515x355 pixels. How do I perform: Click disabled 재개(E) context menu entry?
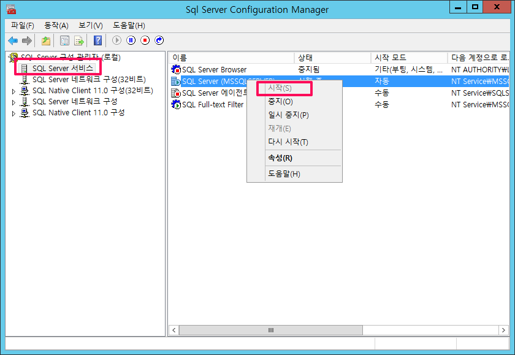click(294, 128)
